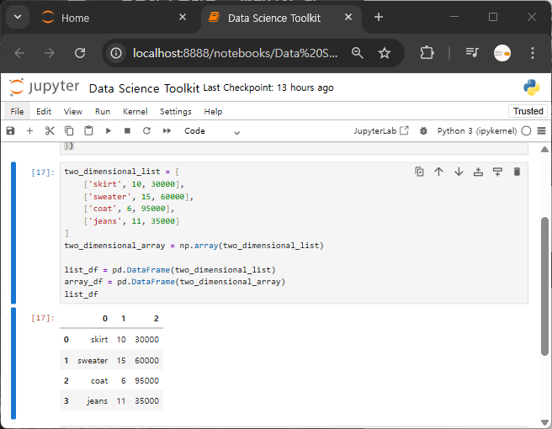Open the View menu
This screenshot has width=552, height=429.
click(x=73, y=112)
